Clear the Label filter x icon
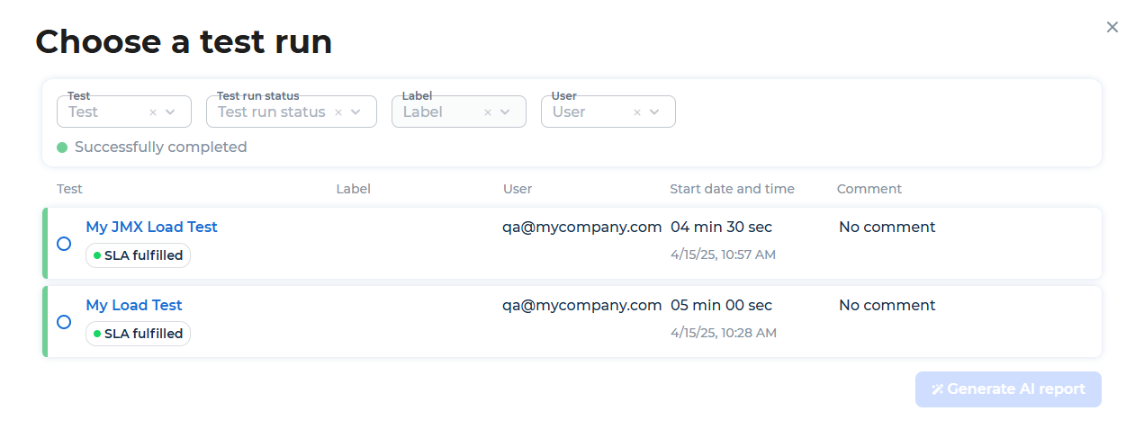Viewport: 1144px width, 429px height. [488, 112]
